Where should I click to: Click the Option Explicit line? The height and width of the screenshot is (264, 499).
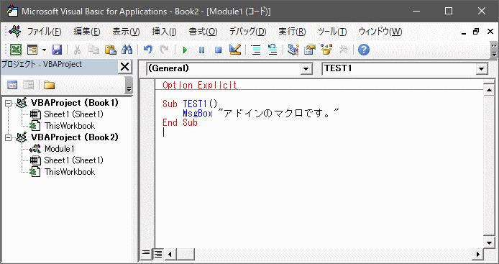(x=200, y=85)
